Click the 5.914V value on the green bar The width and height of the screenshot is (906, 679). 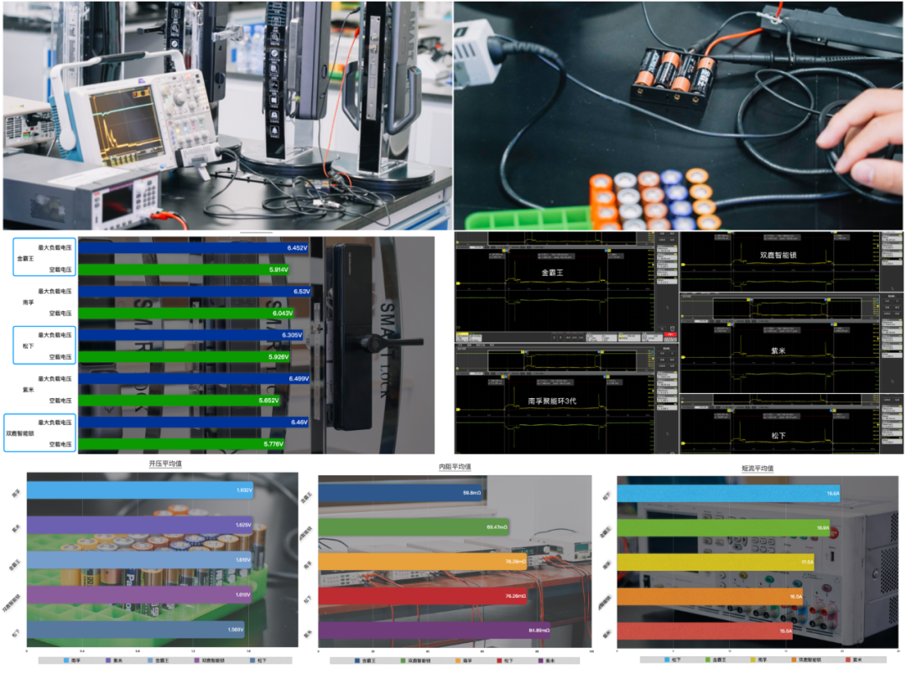(x=279, y=270)
